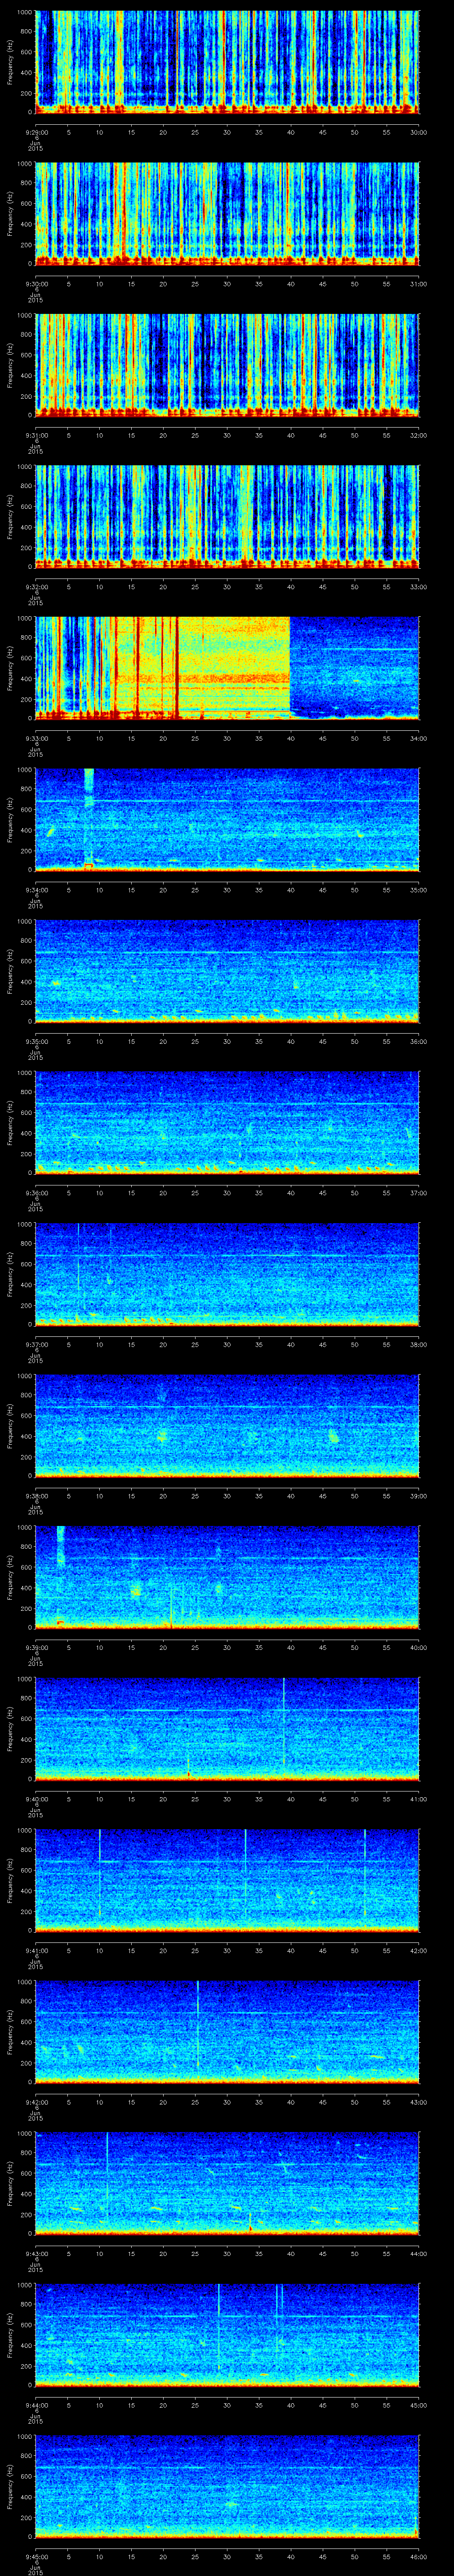
Task: Click the spectrogram panel starting at 9:34:00
Action: point(227,820)
